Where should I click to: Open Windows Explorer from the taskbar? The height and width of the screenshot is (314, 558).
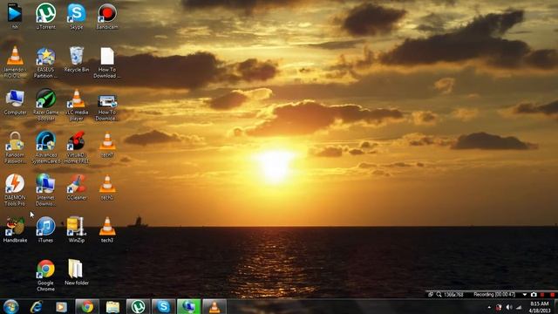112,306
